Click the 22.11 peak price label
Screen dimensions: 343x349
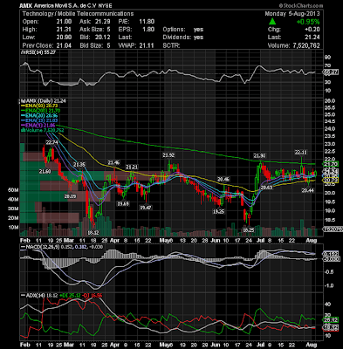point(301,153)
